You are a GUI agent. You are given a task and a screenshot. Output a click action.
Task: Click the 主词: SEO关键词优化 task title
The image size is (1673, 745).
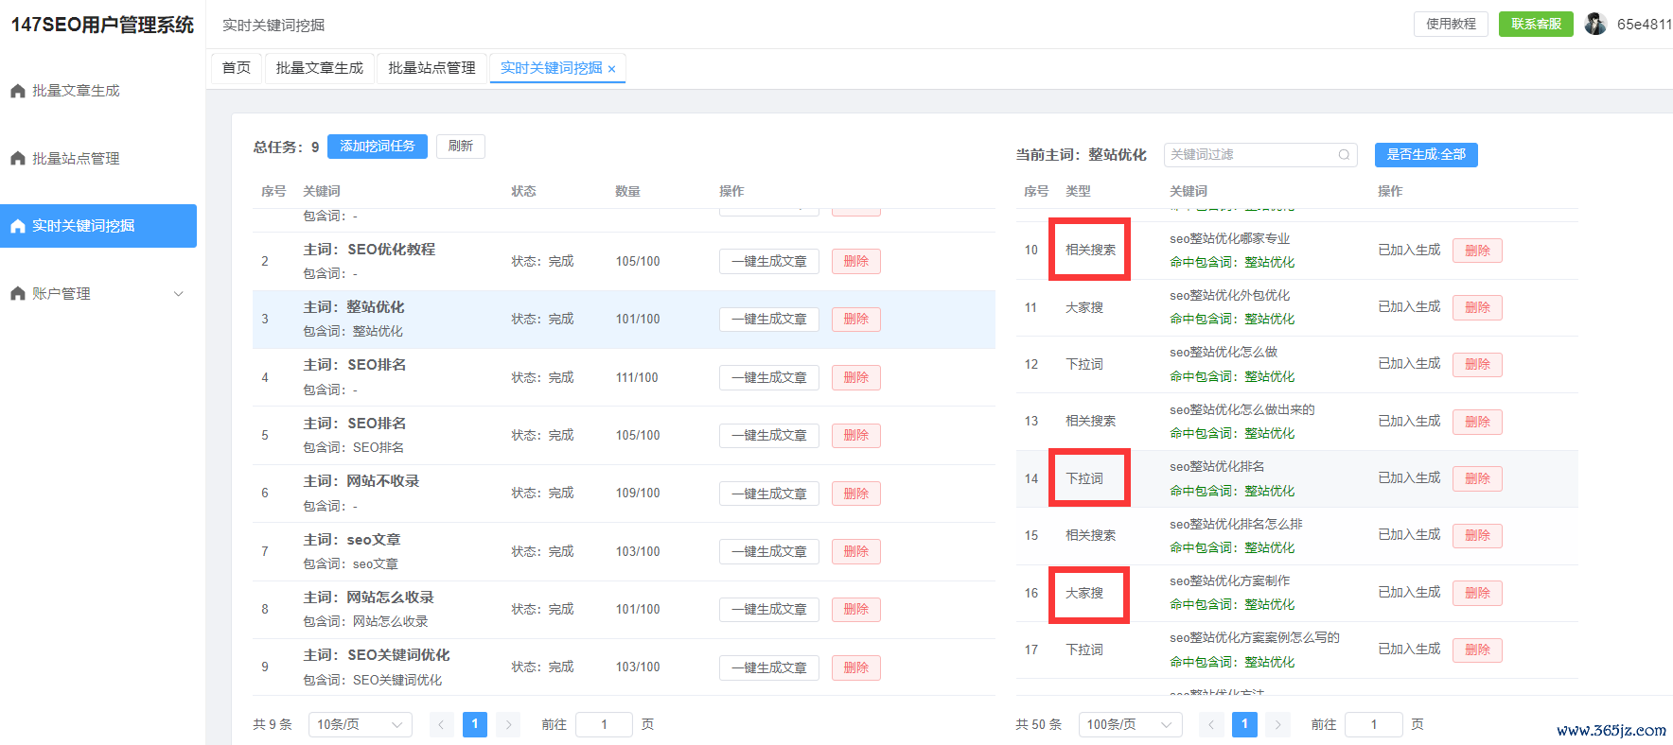point(377,655)
